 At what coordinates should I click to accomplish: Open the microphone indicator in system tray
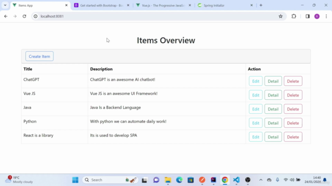coord(278,180)
